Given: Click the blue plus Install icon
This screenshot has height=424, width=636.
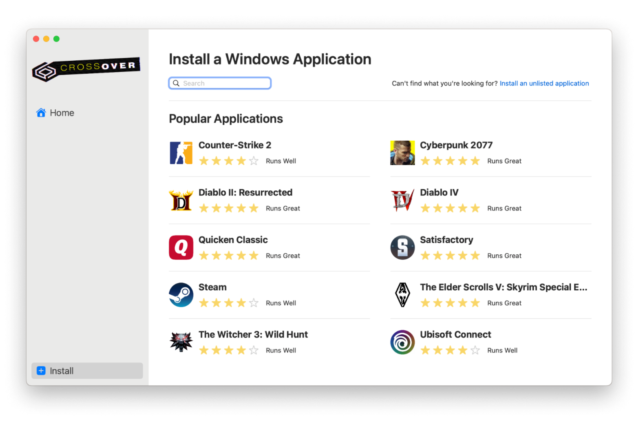Looking at the screenshot, I should (41, 371).
